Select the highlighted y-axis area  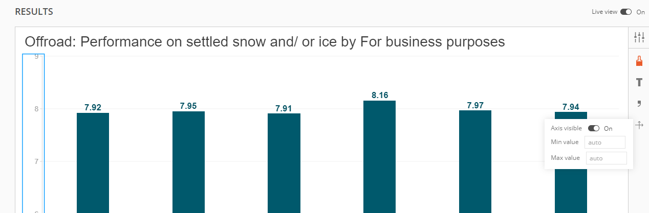coord(33,133)
